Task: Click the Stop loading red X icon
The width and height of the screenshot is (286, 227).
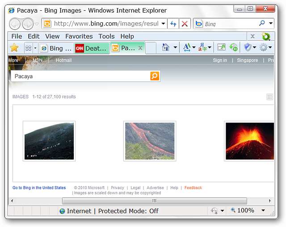Action: click(185, 24)
